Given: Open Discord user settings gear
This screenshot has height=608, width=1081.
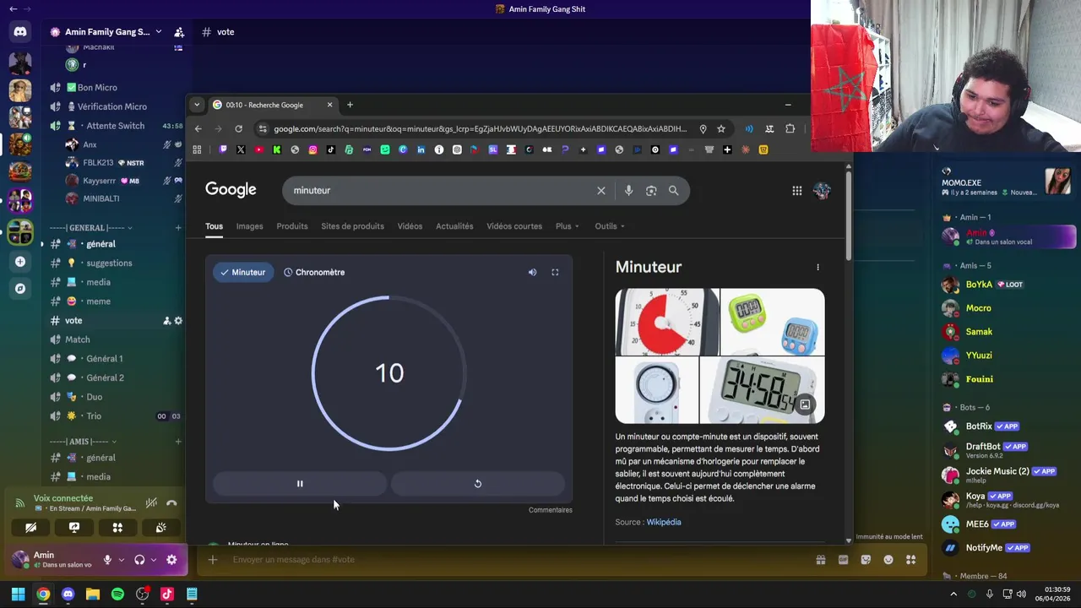Looking at the screenshot, I should click(171, 560).
